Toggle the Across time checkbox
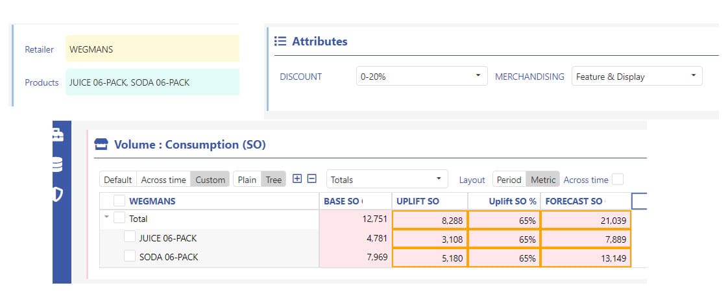728x305 pixels. pos(618,179)
